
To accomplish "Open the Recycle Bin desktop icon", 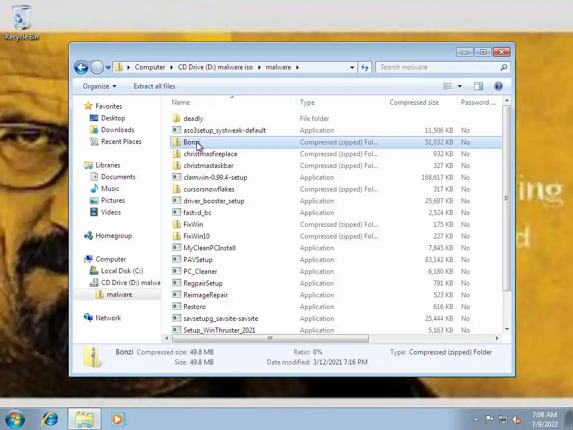I will pyautogui.click(x=22, y=22).
